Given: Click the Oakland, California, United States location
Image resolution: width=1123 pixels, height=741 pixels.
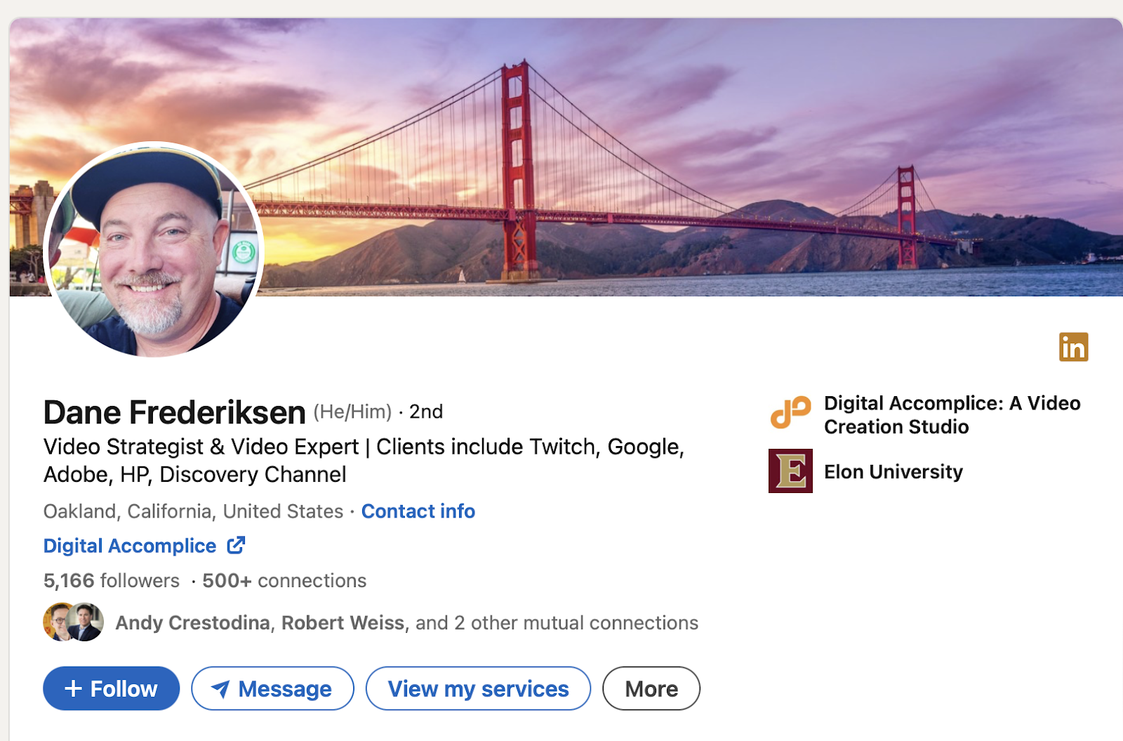Looking at the screenshot, I should [x=194, y=511].
